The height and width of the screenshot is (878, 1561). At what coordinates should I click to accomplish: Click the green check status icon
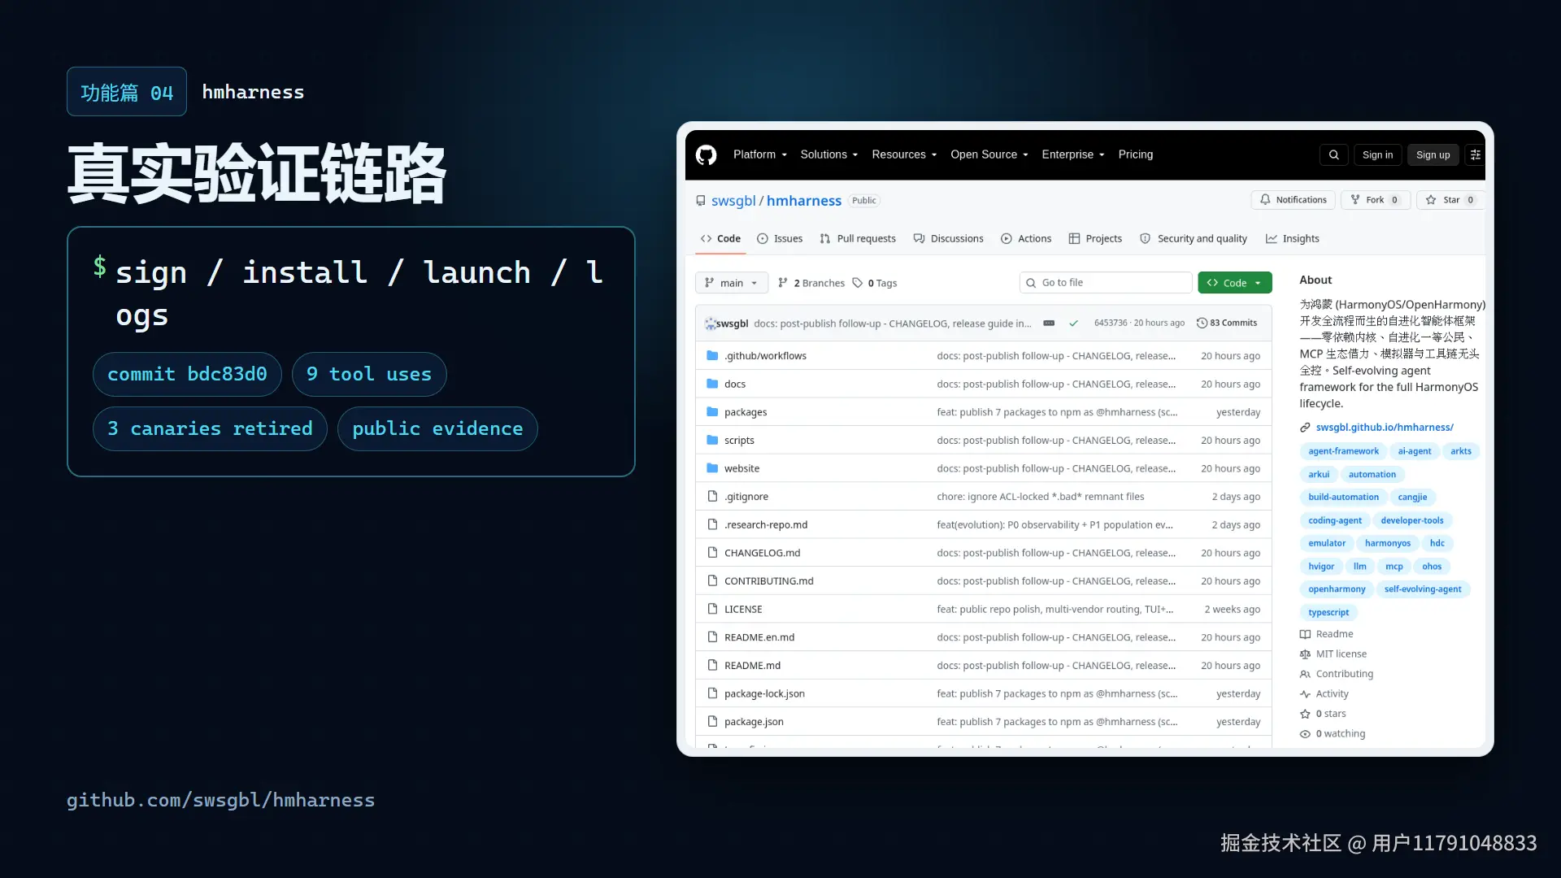(x=1073, y=324)
